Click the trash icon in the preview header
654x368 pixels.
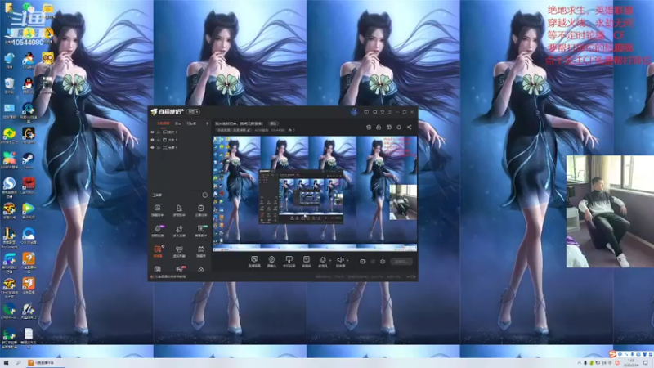(369, 128)
